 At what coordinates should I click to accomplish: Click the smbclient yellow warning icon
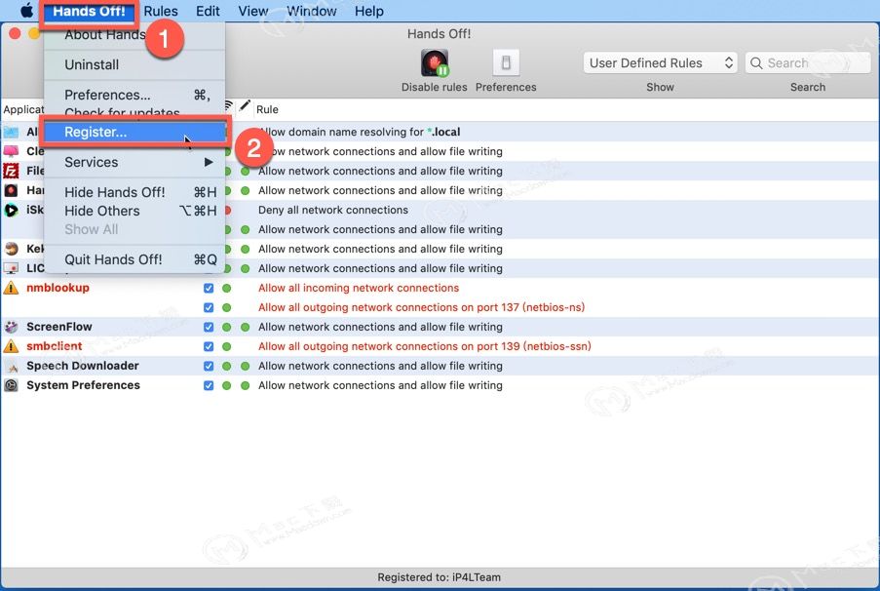(x=11, y=346)
